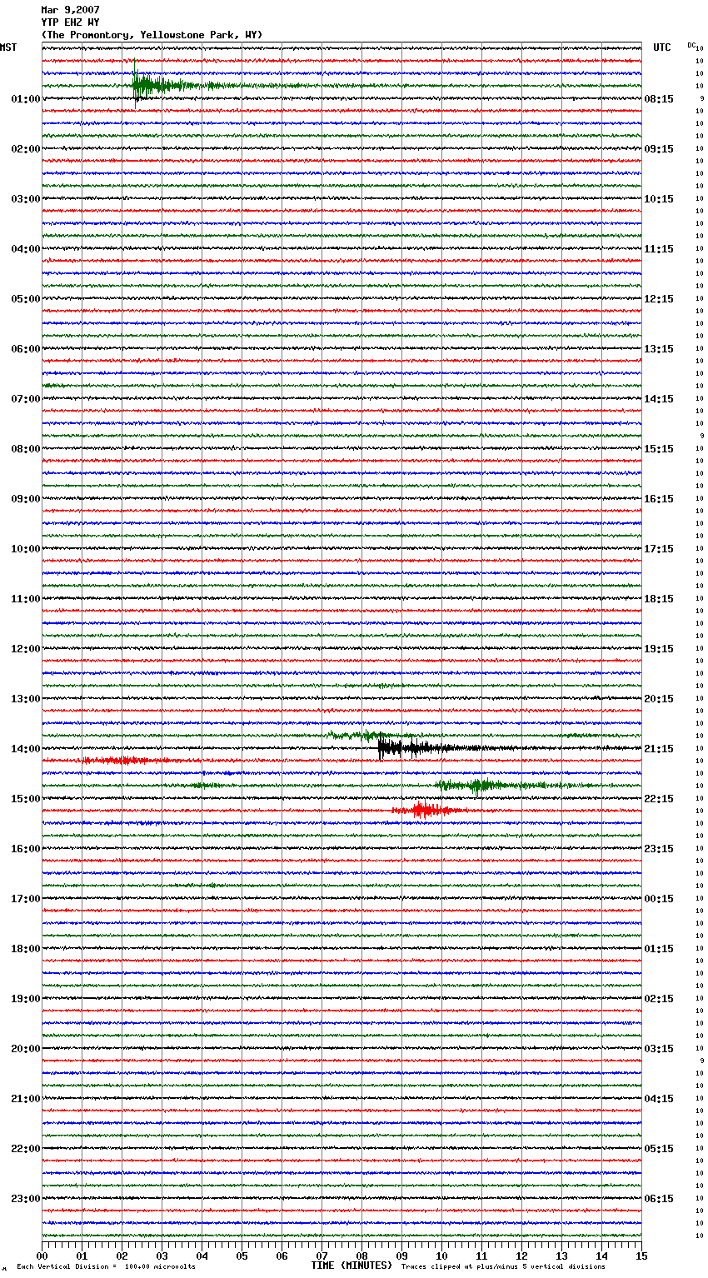Click the 23:15 UTC time label

659,849
